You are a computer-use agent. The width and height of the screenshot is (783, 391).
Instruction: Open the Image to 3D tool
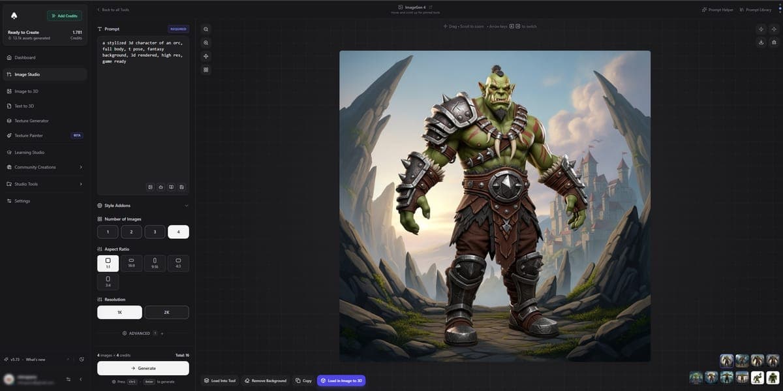coord(44,91)
